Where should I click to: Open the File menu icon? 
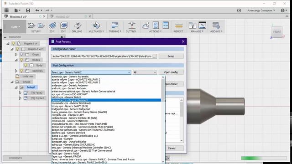pyautogui.click(x=17, y=10)
